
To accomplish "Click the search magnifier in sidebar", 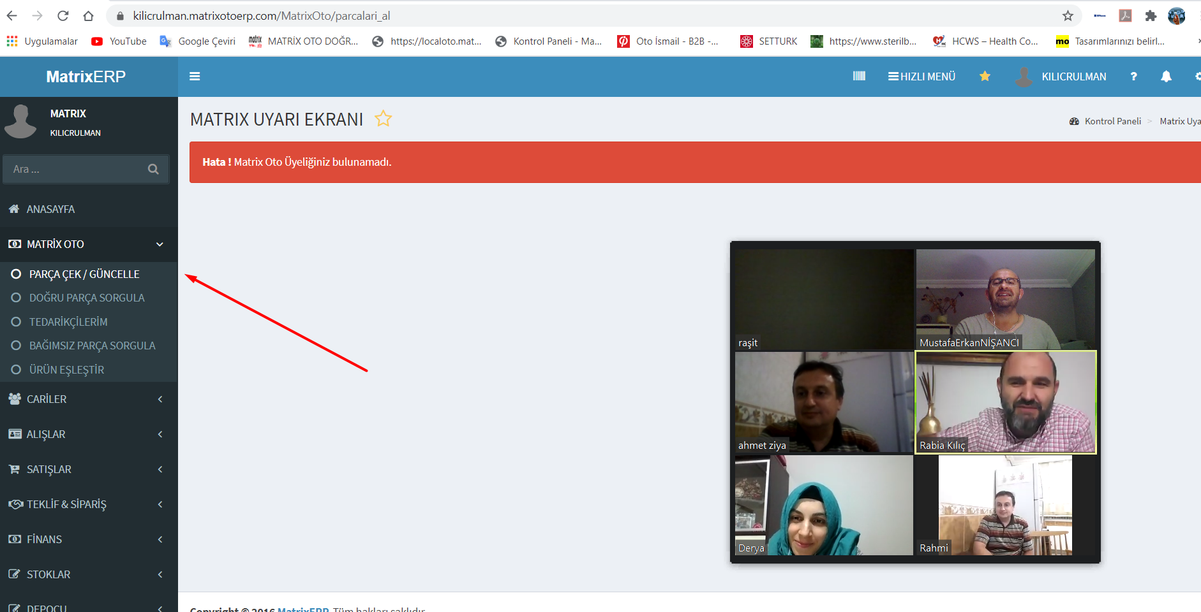I will [153, 170].
